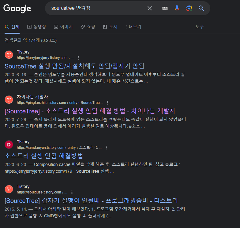Open three-dot menu for jerryjerryjerry result
240x228 pixels.
click(x=78, y=58)
